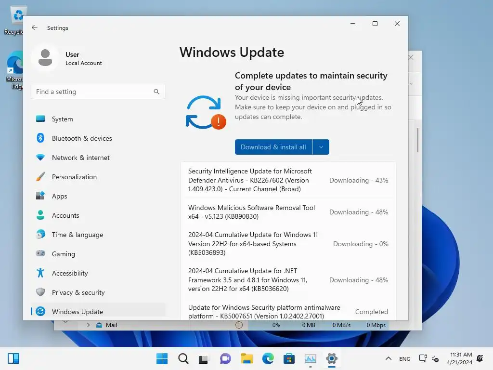
Task: Click the Settings gear on taskbar
Action: 331,358
